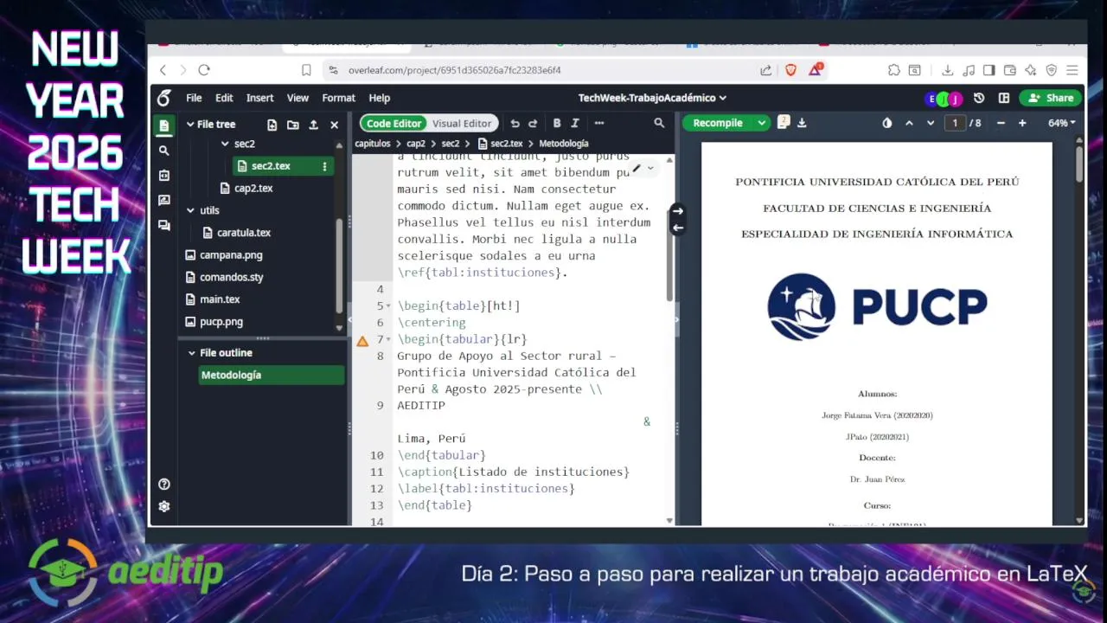Screen dimensions: 1107x623
Task: Create a new file in File tree
Action: [272, 125]
